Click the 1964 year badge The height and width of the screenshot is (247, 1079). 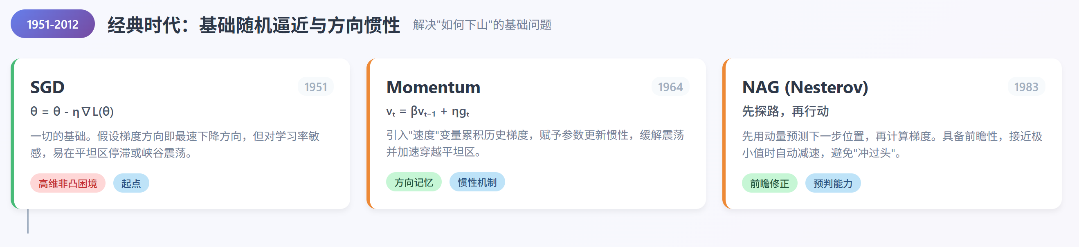pos(670,87)
